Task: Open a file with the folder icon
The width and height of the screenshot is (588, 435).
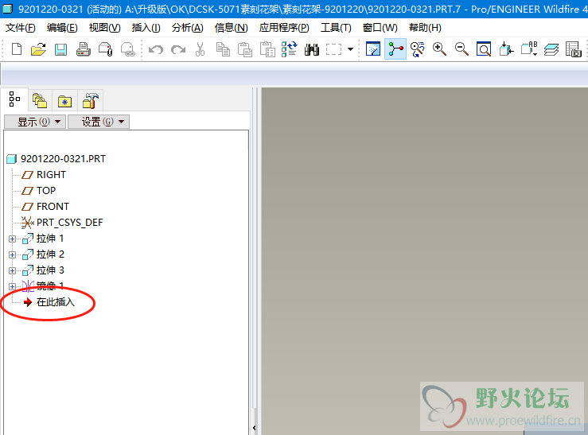Action: pos(38,49)
